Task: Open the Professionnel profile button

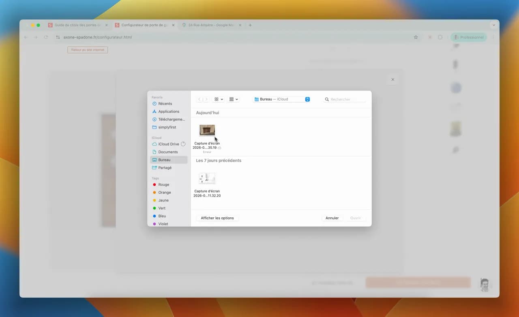Action: 469,37
